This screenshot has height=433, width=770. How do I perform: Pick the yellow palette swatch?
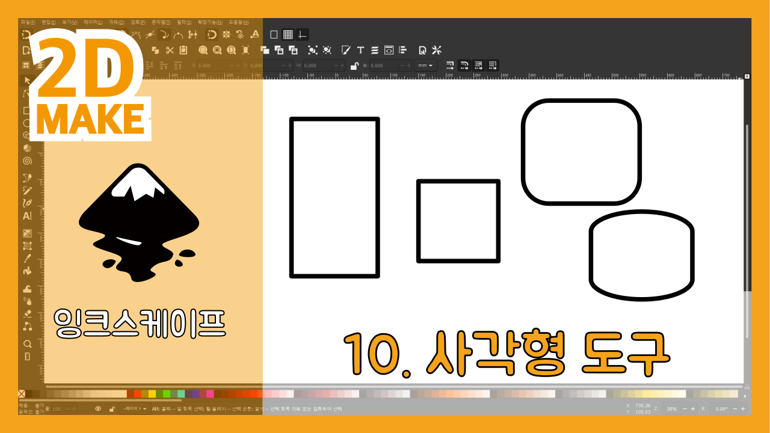pyautogui.click(x=152, y=394)
